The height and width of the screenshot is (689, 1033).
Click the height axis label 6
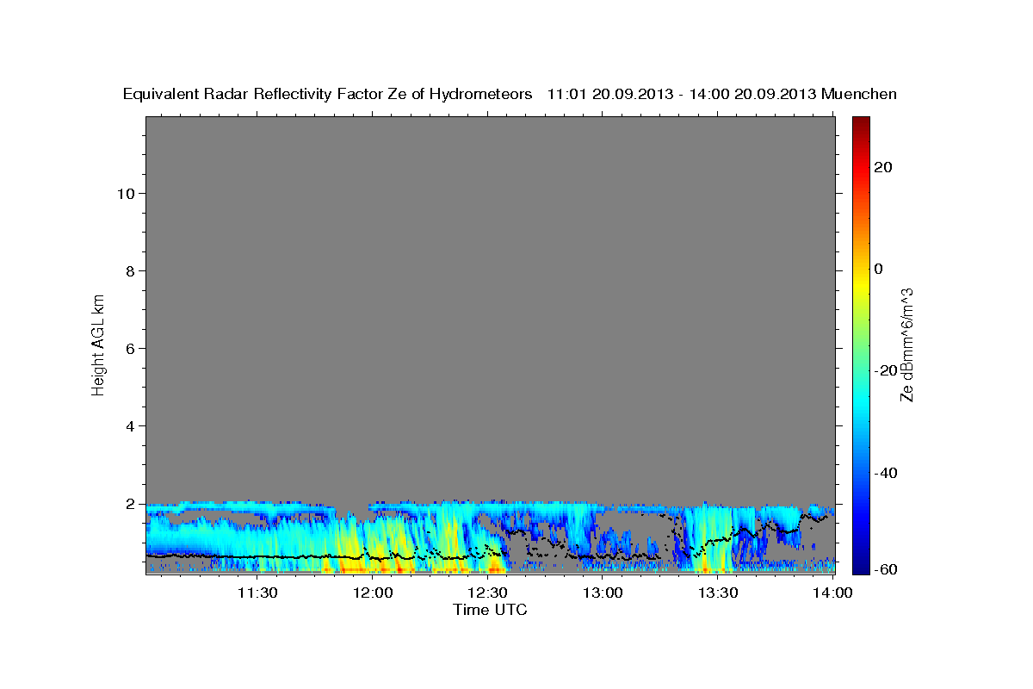[x=128, y=348]
